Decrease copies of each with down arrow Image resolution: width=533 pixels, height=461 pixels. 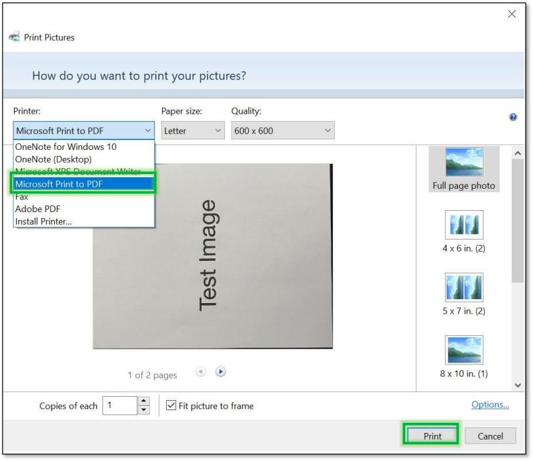click(143, 410)
